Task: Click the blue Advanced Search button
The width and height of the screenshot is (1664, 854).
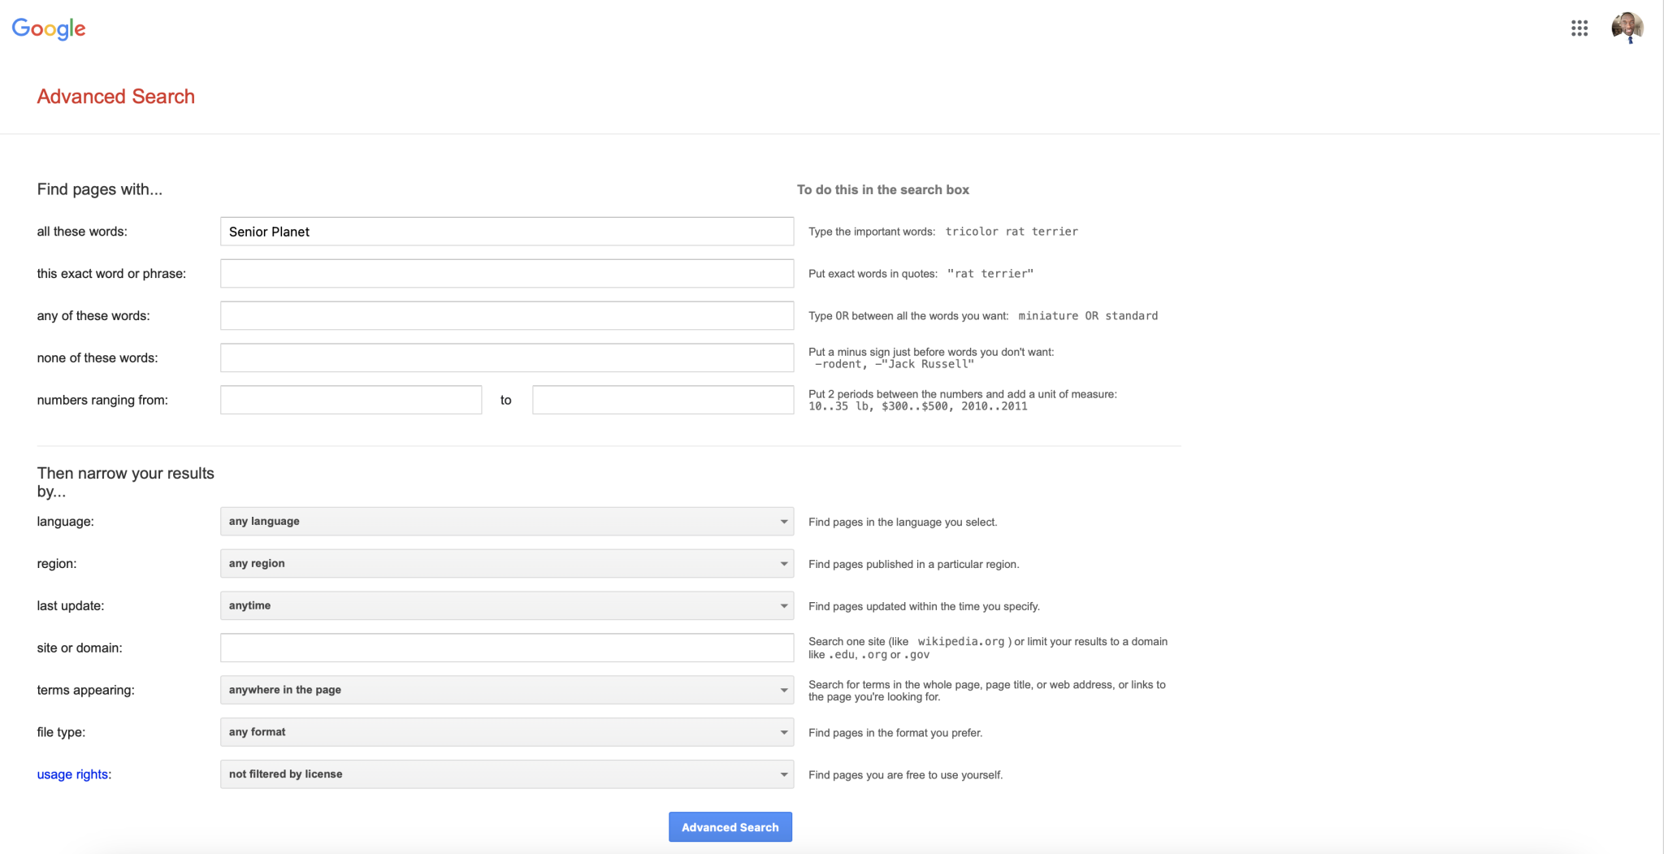Action: (730, 828)
